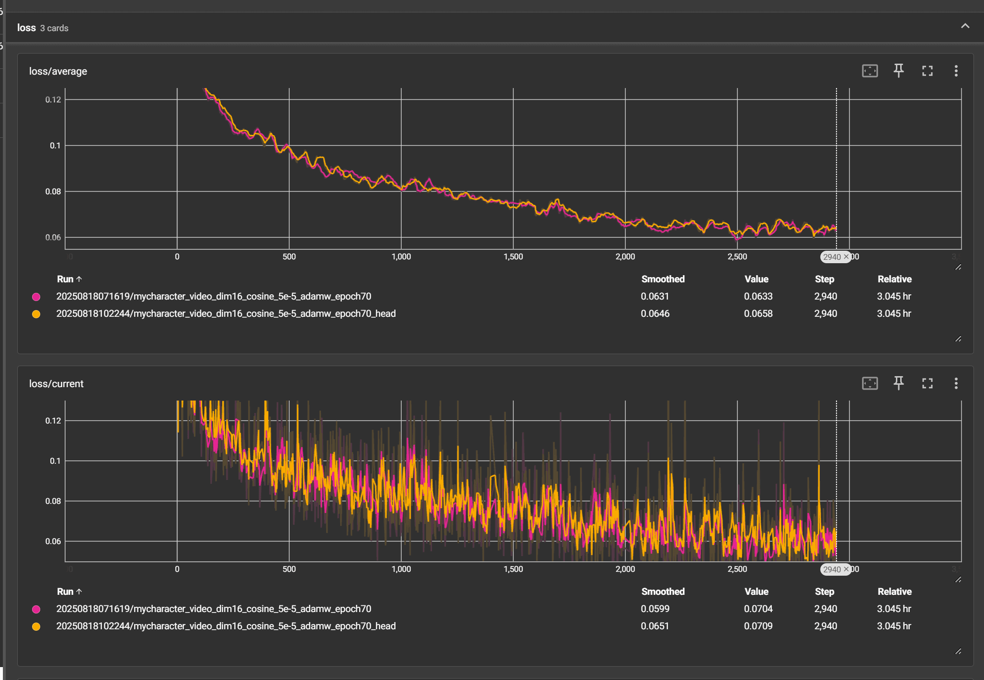Pin the loss/current card
The image size is (984, 680).
(x=898, y=383)
